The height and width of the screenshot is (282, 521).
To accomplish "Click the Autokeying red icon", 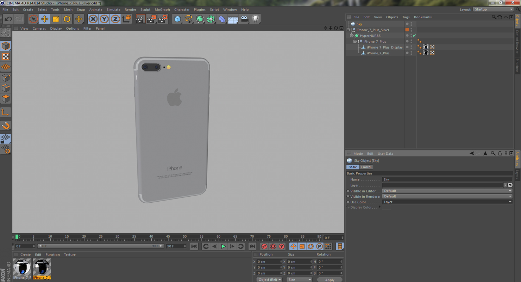I will [x=273, y=246].
